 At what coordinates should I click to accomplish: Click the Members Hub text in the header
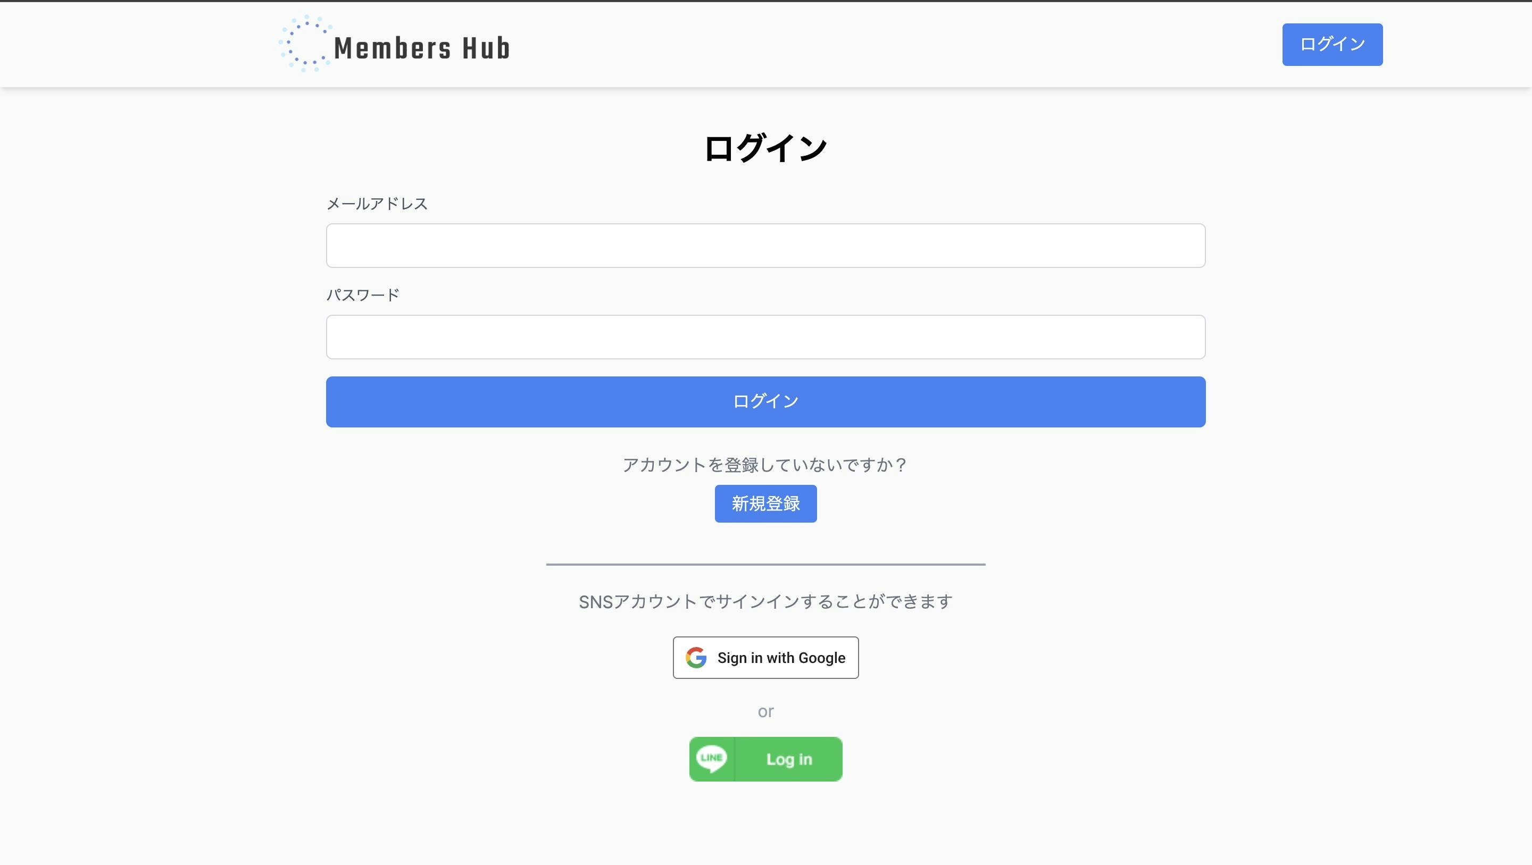(422, 47)
